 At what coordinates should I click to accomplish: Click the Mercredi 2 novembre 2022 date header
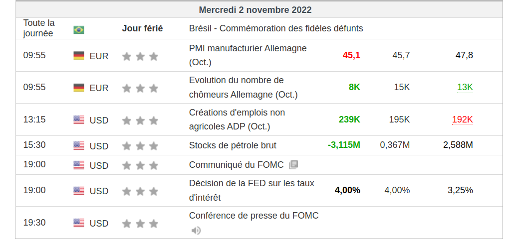coord(255,10)
